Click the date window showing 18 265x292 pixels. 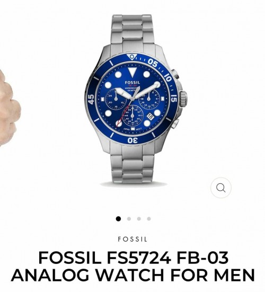[150, 117]
